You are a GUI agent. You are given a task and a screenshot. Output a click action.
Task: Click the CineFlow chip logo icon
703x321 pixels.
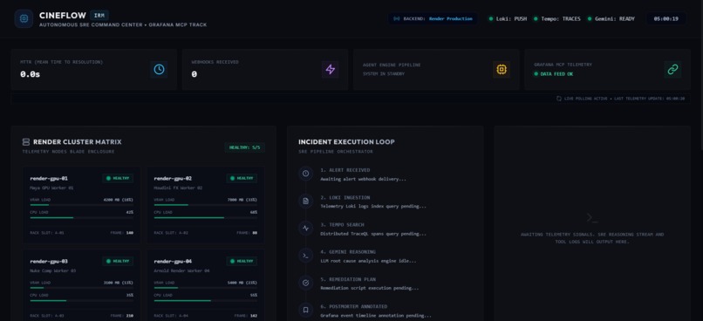tap(24, 19)
